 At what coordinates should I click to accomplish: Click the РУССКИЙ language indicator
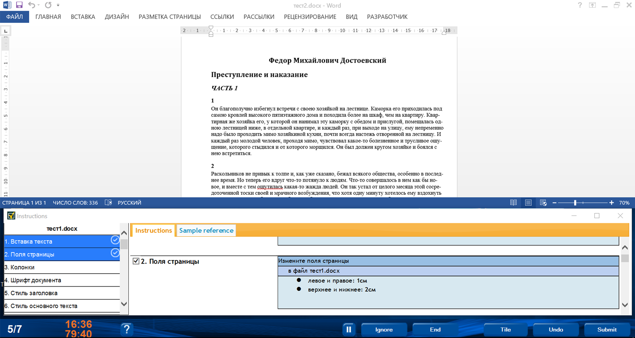[x=129, y=203]
